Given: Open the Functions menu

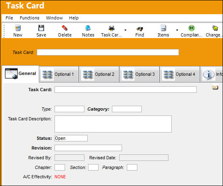Looking at the screenshot, I should 29,18.
